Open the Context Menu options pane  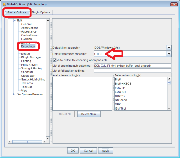(x=30, y=35)
